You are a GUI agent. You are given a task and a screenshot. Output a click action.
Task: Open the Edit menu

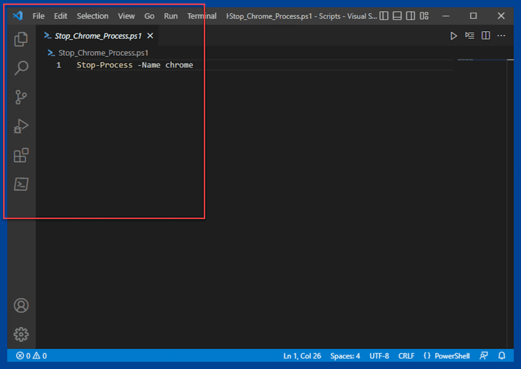60,16
